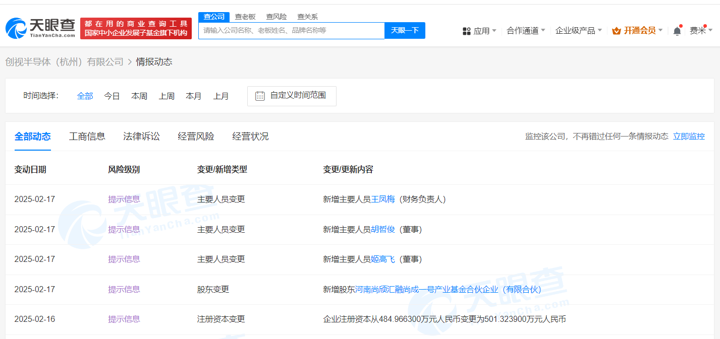Filter time range by 本周
The width and height of the screenshot is (720, 339).
tap(139, 96)
